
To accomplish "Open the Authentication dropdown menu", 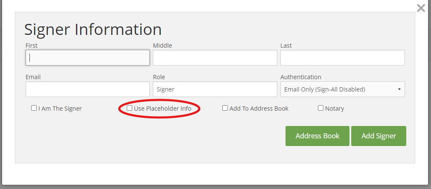I will pyautogui.click(x=343, y=89).
